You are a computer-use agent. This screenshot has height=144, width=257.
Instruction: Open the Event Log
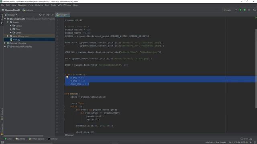coord(246,139)
